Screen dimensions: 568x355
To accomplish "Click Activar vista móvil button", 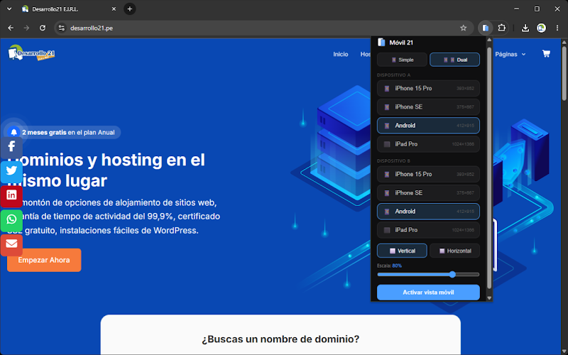I will point(428,293).
